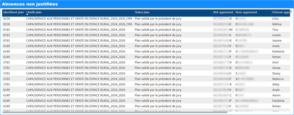
Task: Click plan ID 9258 in Lilou's row
Action: 7,18
